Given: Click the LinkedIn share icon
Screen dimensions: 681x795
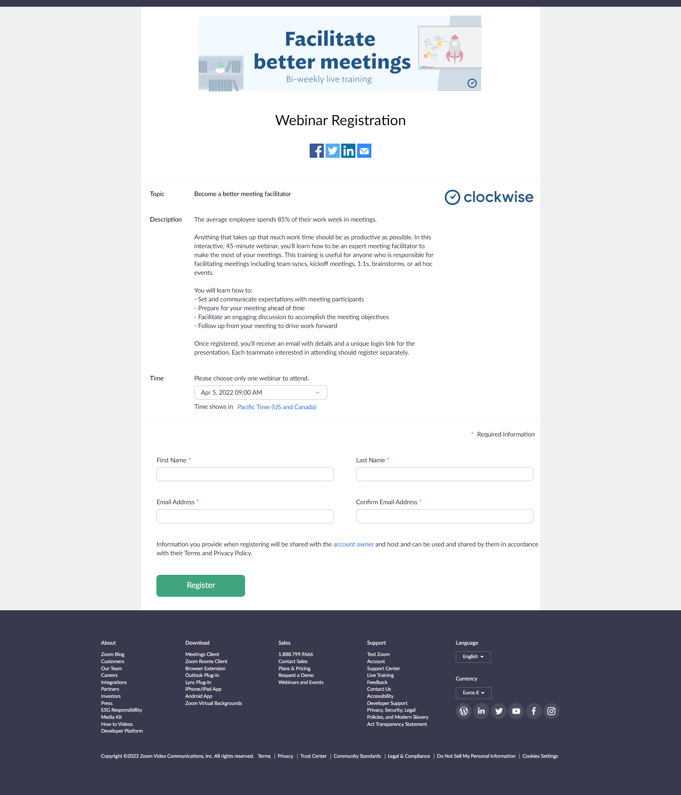Looking at the screenshot, I should coord(348,151).
